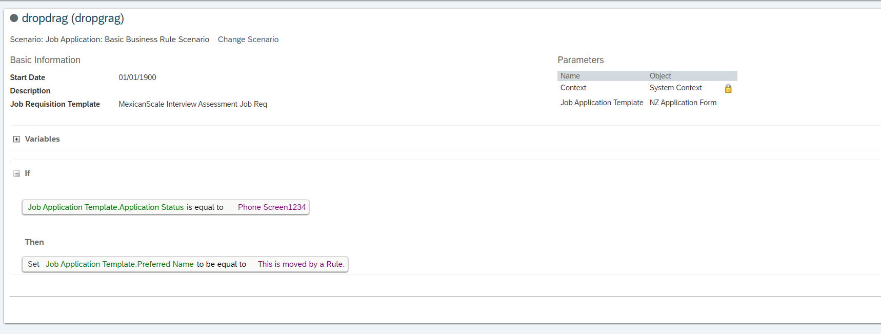The image size is (881, 334).
Task: Click the 'to be equal to' operator text
Action: click(x=222, y=264)
